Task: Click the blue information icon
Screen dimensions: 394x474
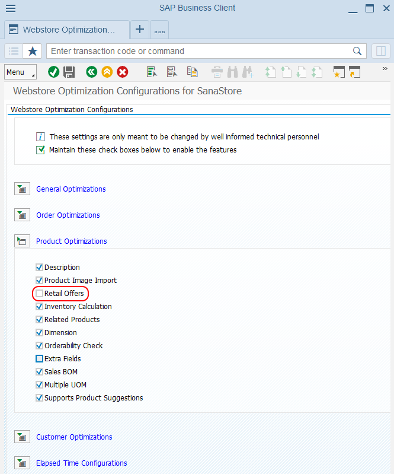Action: 40,136
